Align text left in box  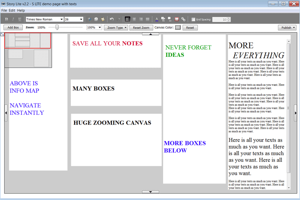(x=128, y=19)
